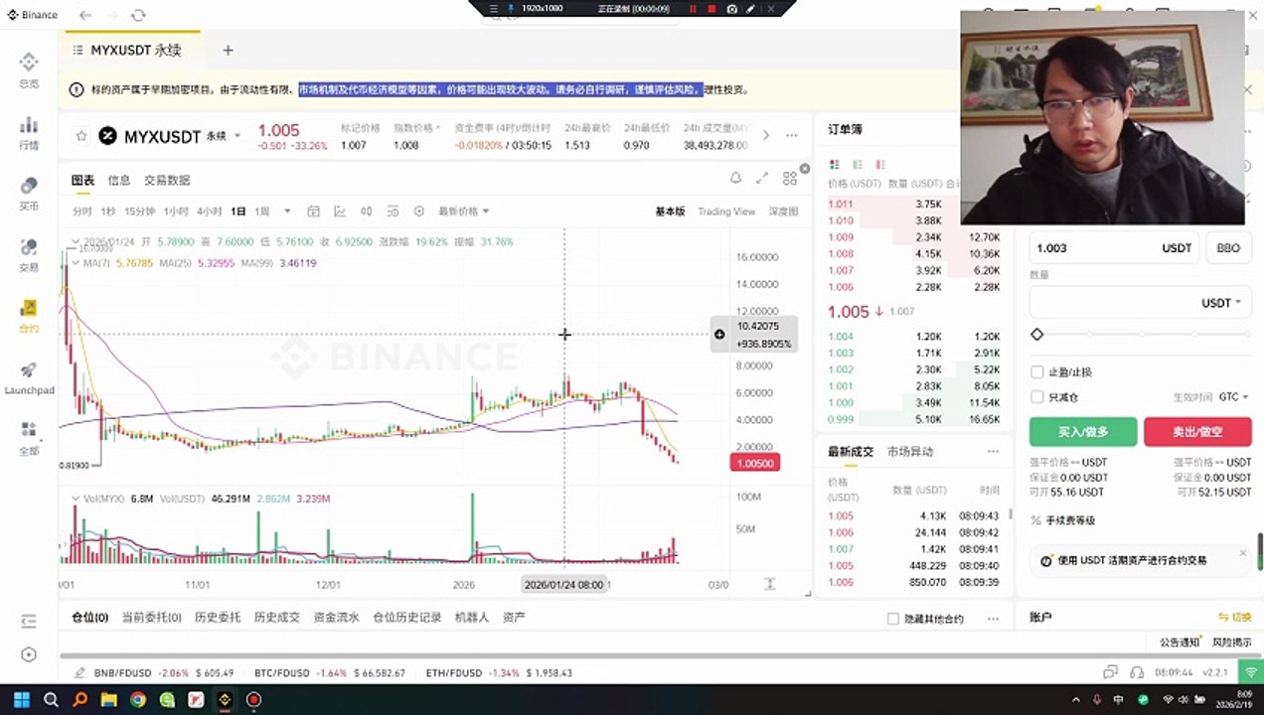Click the green 买入/做多 buy button
1264x715 pixels.
tap(1083, 432)
